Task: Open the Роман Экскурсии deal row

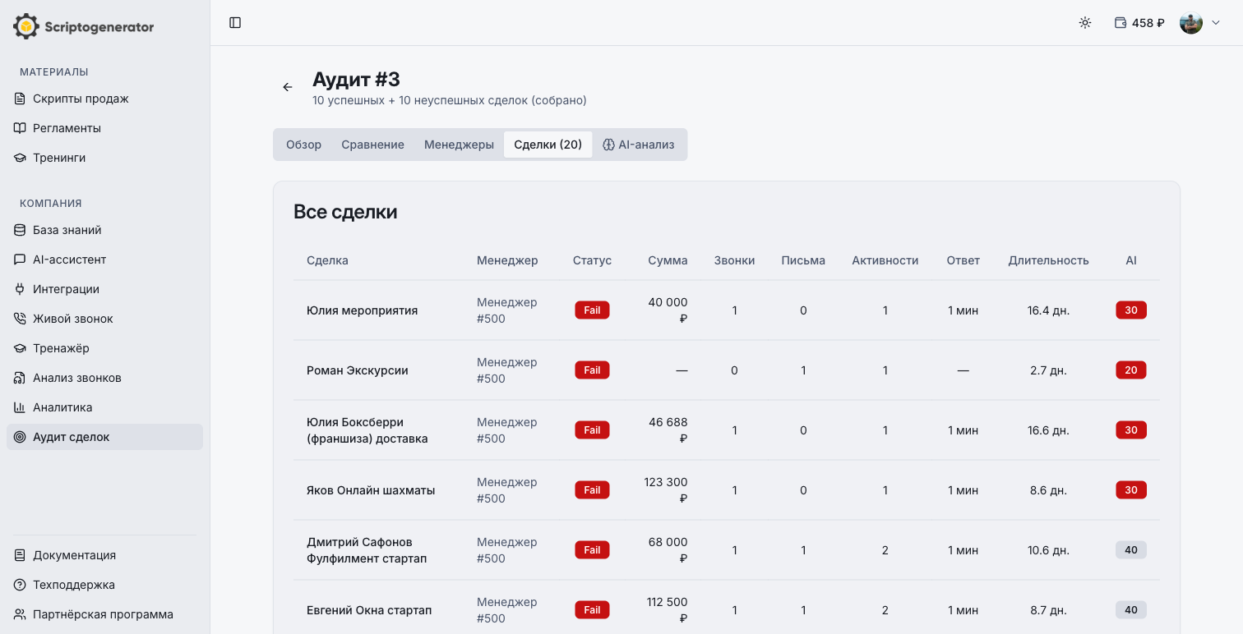Action: pos(357,370)
